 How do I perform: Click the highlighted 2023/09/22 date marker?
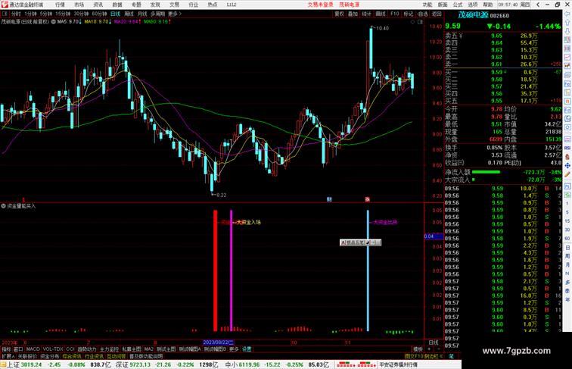pos(218,342)
